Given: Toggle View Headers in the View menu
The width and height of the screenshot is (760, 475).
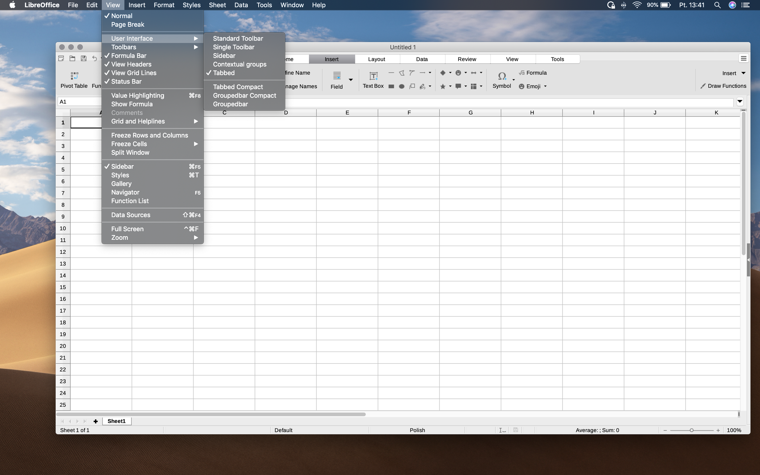Looking at the screenshot, I should [152, 64].
